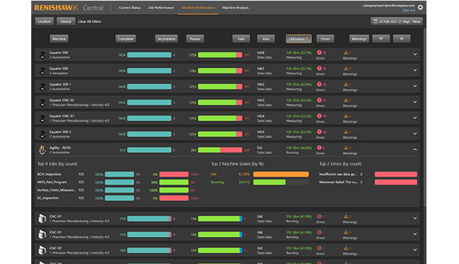Click the Surface_Finish_Measure job name

56,190
